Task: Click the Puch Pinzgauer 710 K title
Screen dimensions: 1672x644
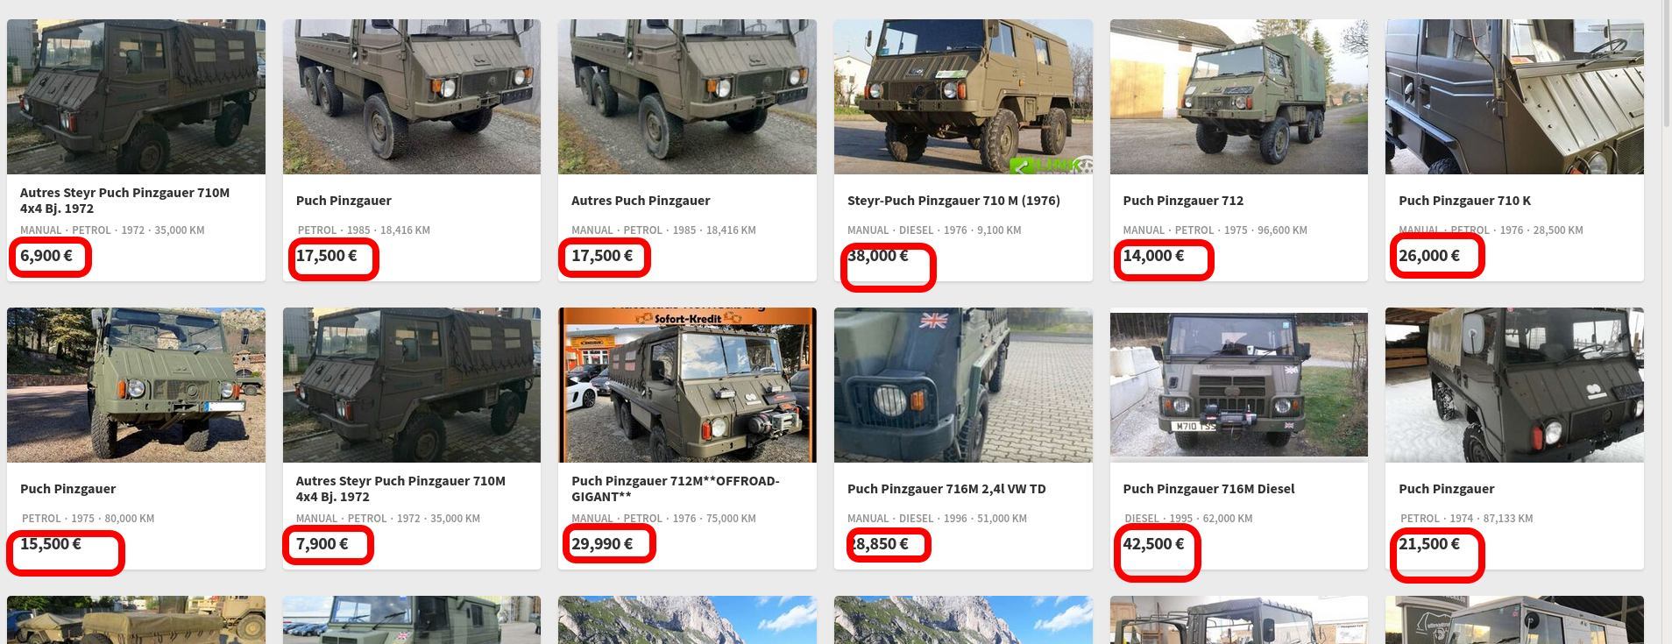Action: click(x=1464, y=201)
